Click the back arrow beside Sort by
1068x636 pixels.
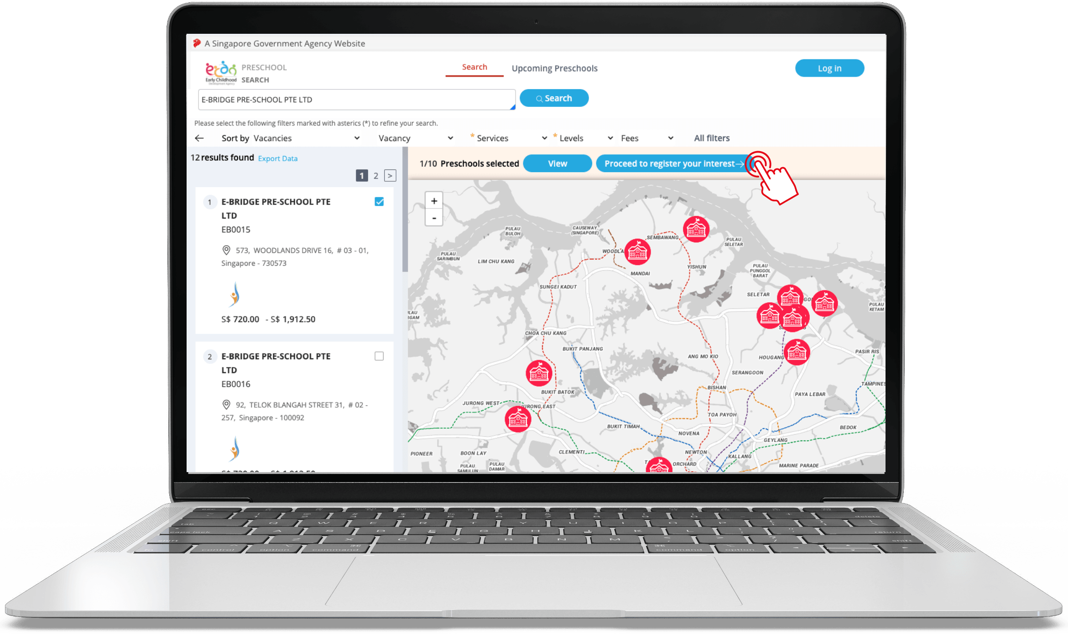199,138
